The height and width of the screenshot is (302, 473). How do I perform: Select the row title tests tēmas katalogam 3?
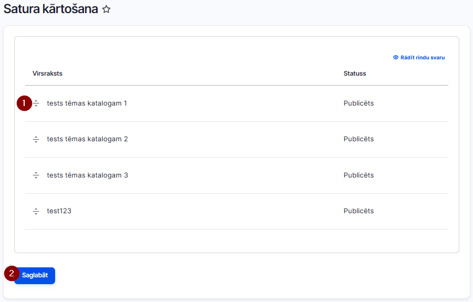pyautogui.click(x=88, y=175)
